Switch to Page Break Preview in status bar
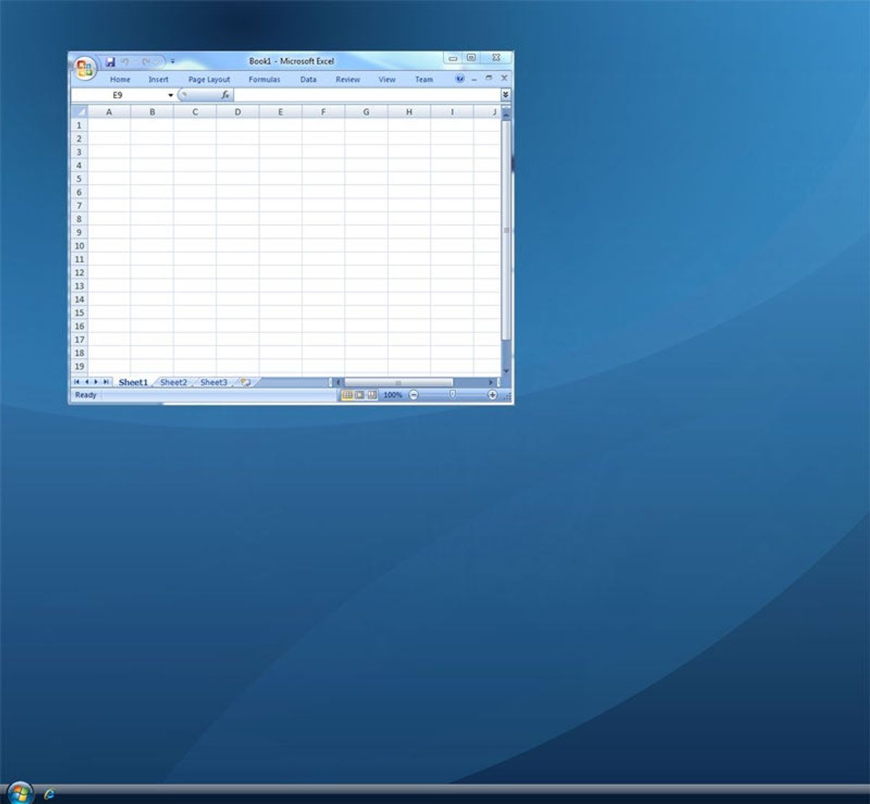The image size is (870, 804). 372,395
